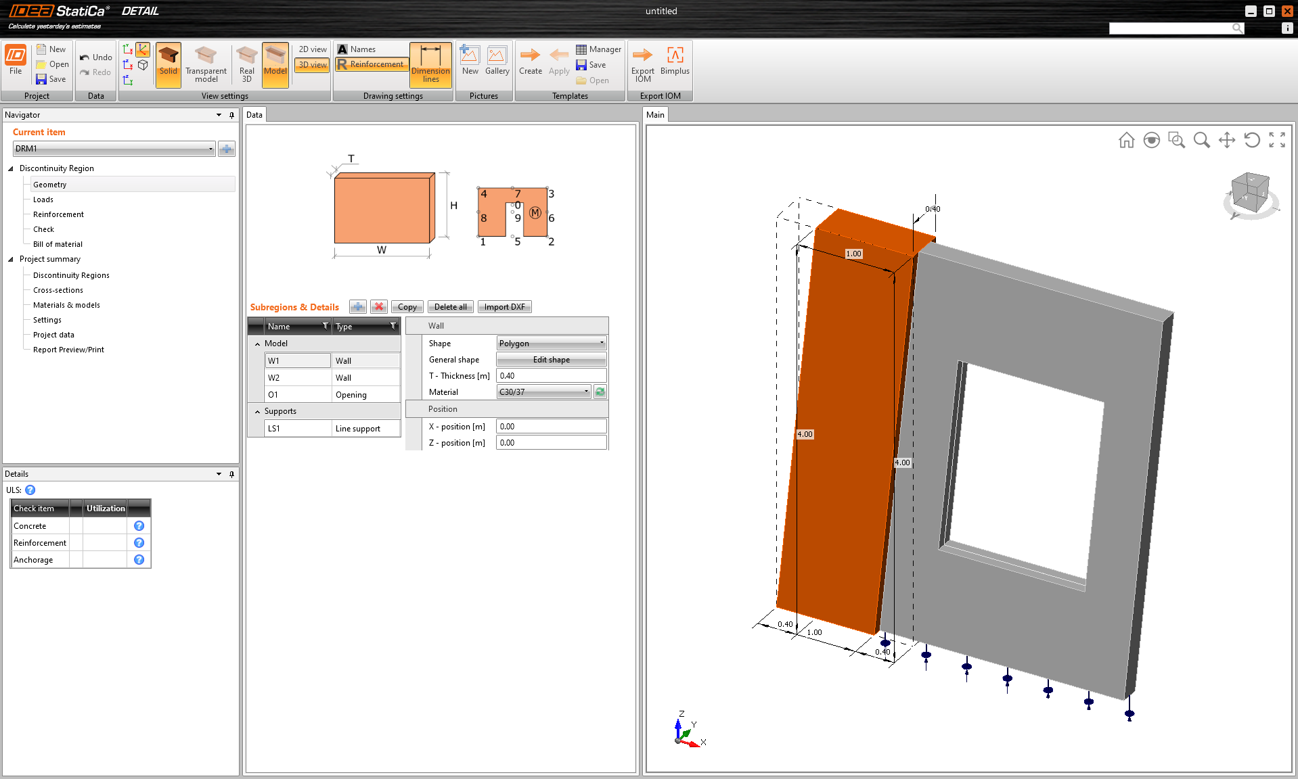Open the DRM1 current item dropdown
This screenshot has height=779, width=1298.
click(x=114, y=149)
